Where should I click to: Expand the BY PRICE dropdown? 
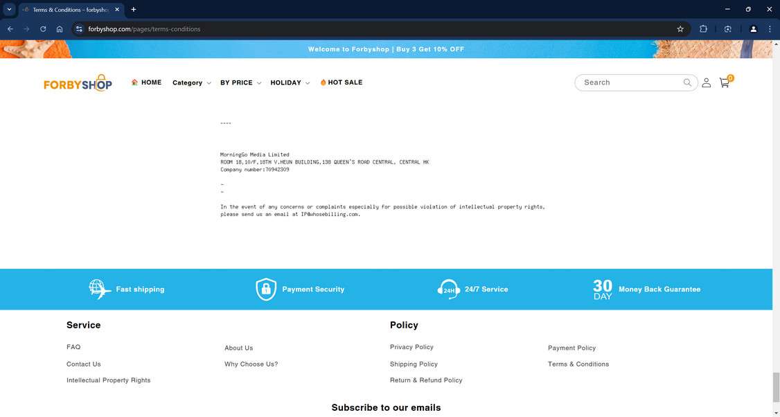pos(240,82)
